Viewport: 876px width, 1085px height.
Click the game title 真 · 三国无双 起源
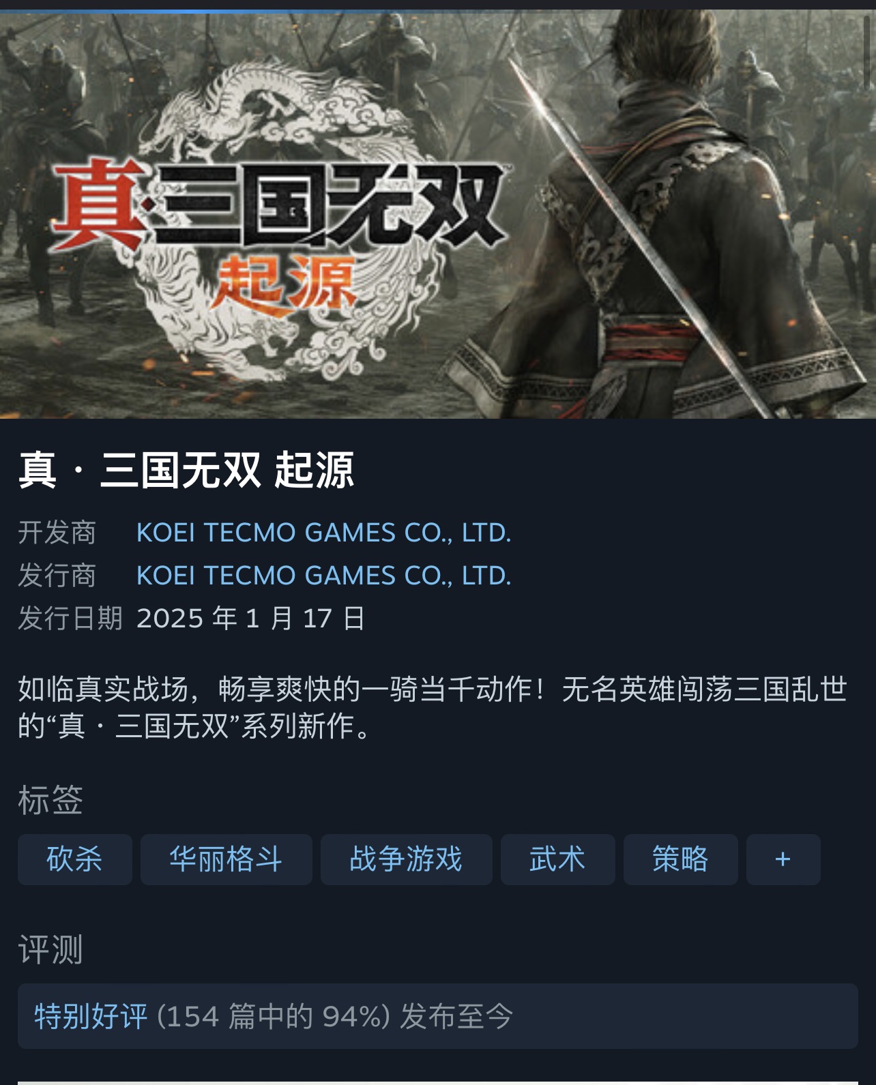pos(186,470)
